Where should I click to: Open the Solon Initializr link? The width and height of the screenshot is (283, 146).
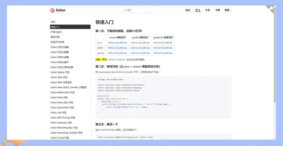pos(116,60)
